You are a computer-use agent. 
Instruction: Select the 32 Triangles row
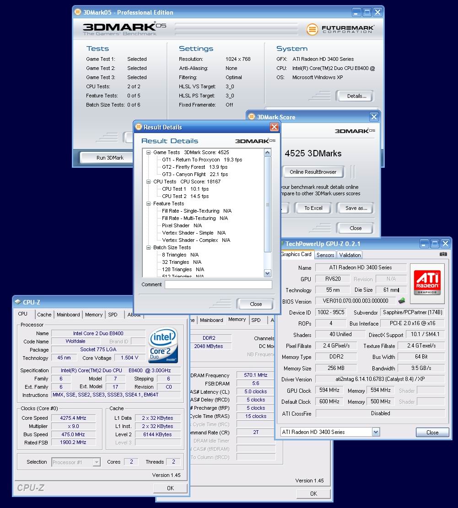[x=182, y=262]
